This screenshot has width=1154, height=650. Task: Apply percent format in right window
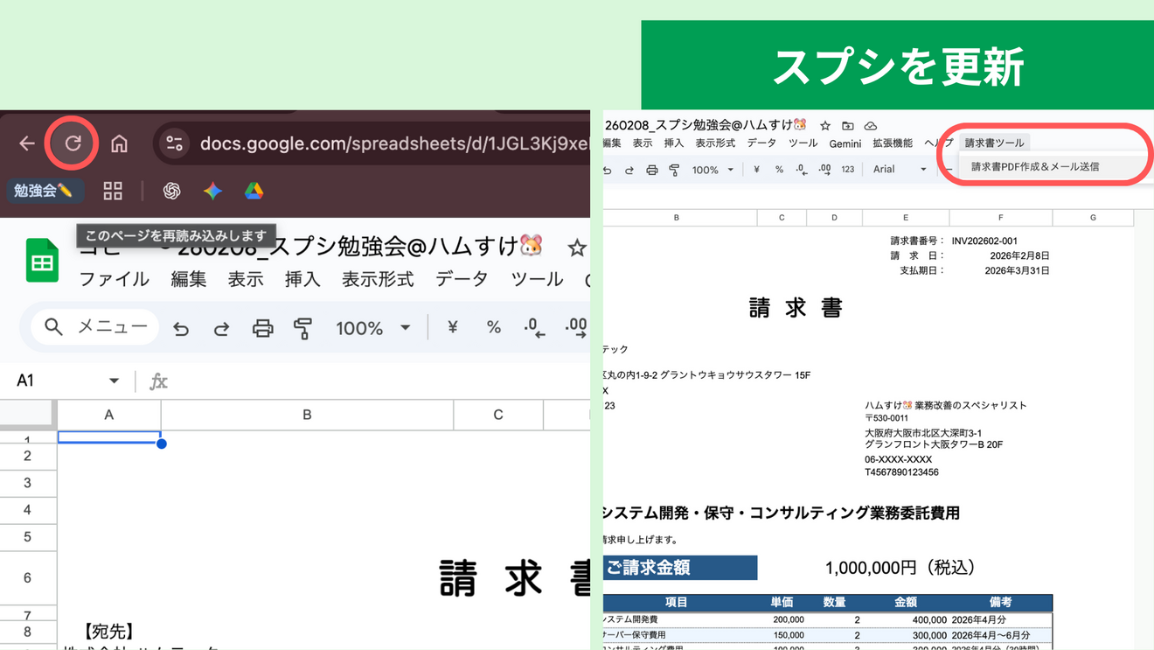779,170
